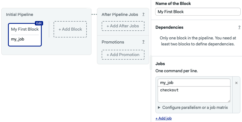Select the My First Block title

(x=25, y=29)
